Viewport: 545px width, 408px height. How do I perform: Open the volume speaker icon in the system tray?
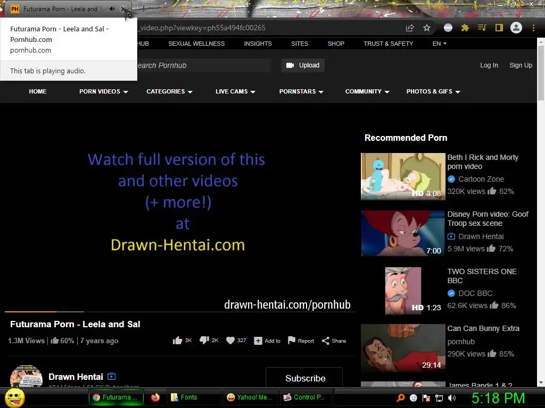click(x=452, y=398)
